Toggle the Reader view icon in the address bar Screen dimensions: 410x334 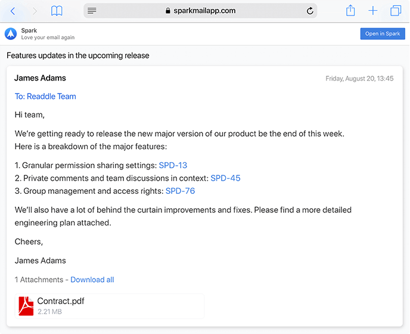(x=92, y=11)
